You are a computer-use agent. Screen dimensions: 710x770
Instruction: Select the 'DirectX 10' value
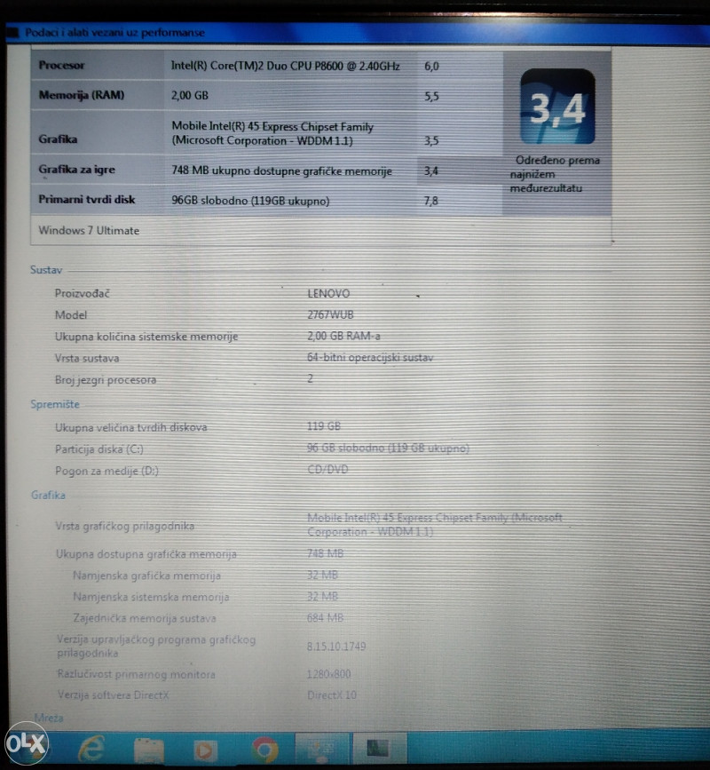[332, 695]
